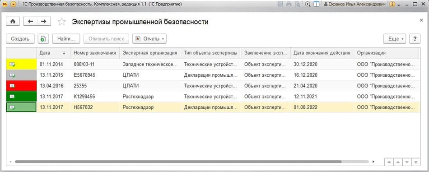Select the yellow status cell of row 088/03-11
429x172 pixels.
(21, 64)
